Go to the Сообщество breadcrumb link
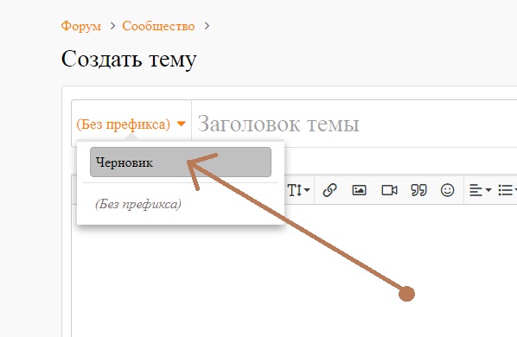The height and width of the screenshot is (337, 517). pyautogui.click(x=158, y=26)
